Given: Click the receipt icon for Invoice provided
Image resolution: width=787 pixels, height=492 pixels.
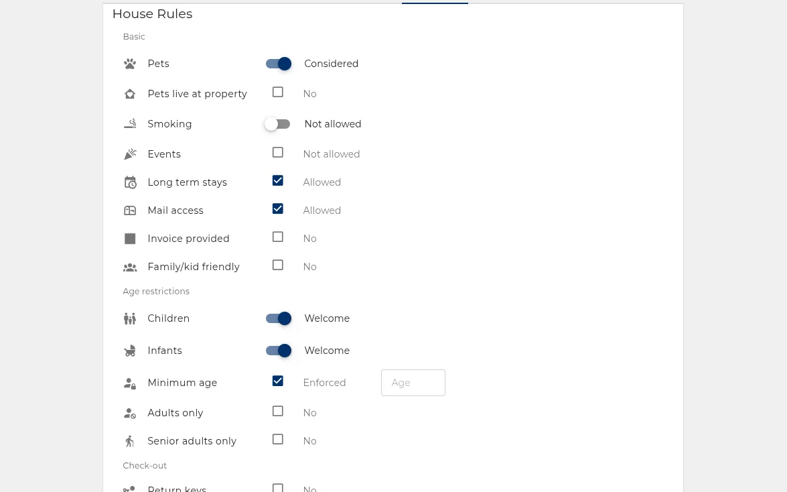Looking at the screenshot, I should 130,239.
